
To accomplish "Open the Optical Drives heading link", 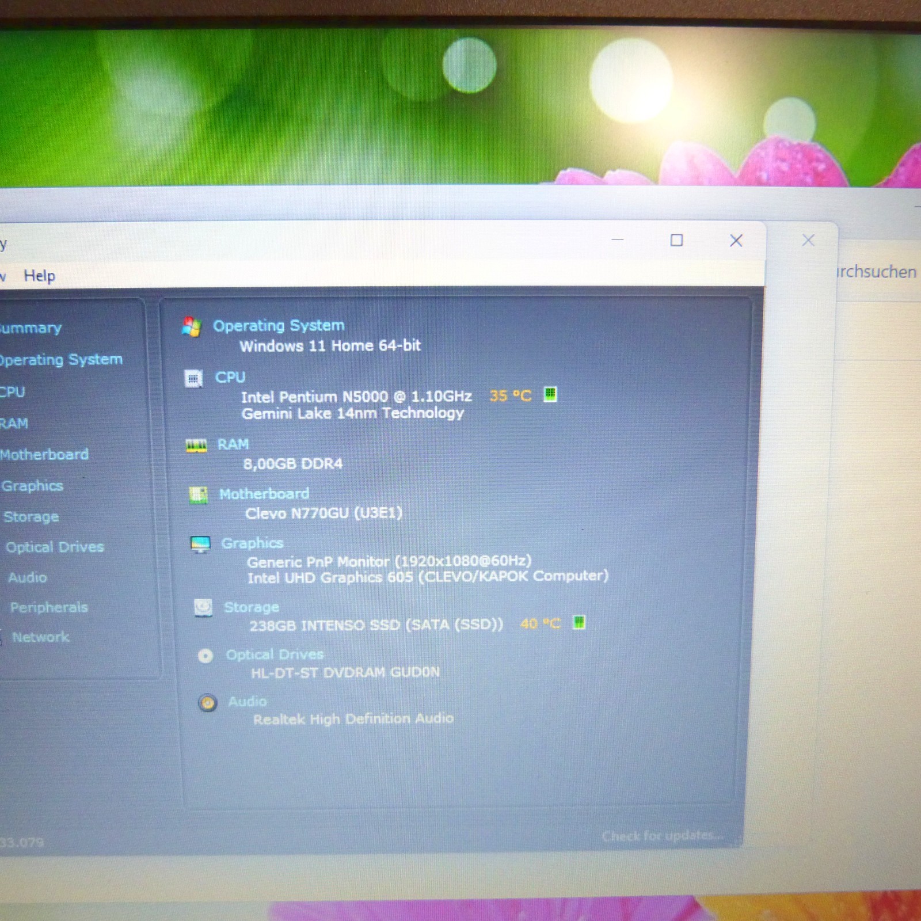I will pyautogui.click(x=275, y=654).
